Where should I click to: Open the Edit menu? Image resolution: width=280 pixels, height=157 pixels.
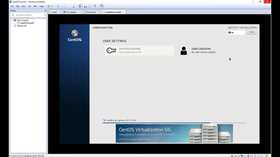17,6
